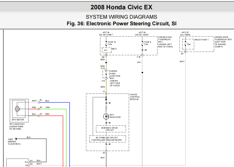Click the "EPS GEAR BOX" description
The image size is (234, 167).
pos(17,127)
